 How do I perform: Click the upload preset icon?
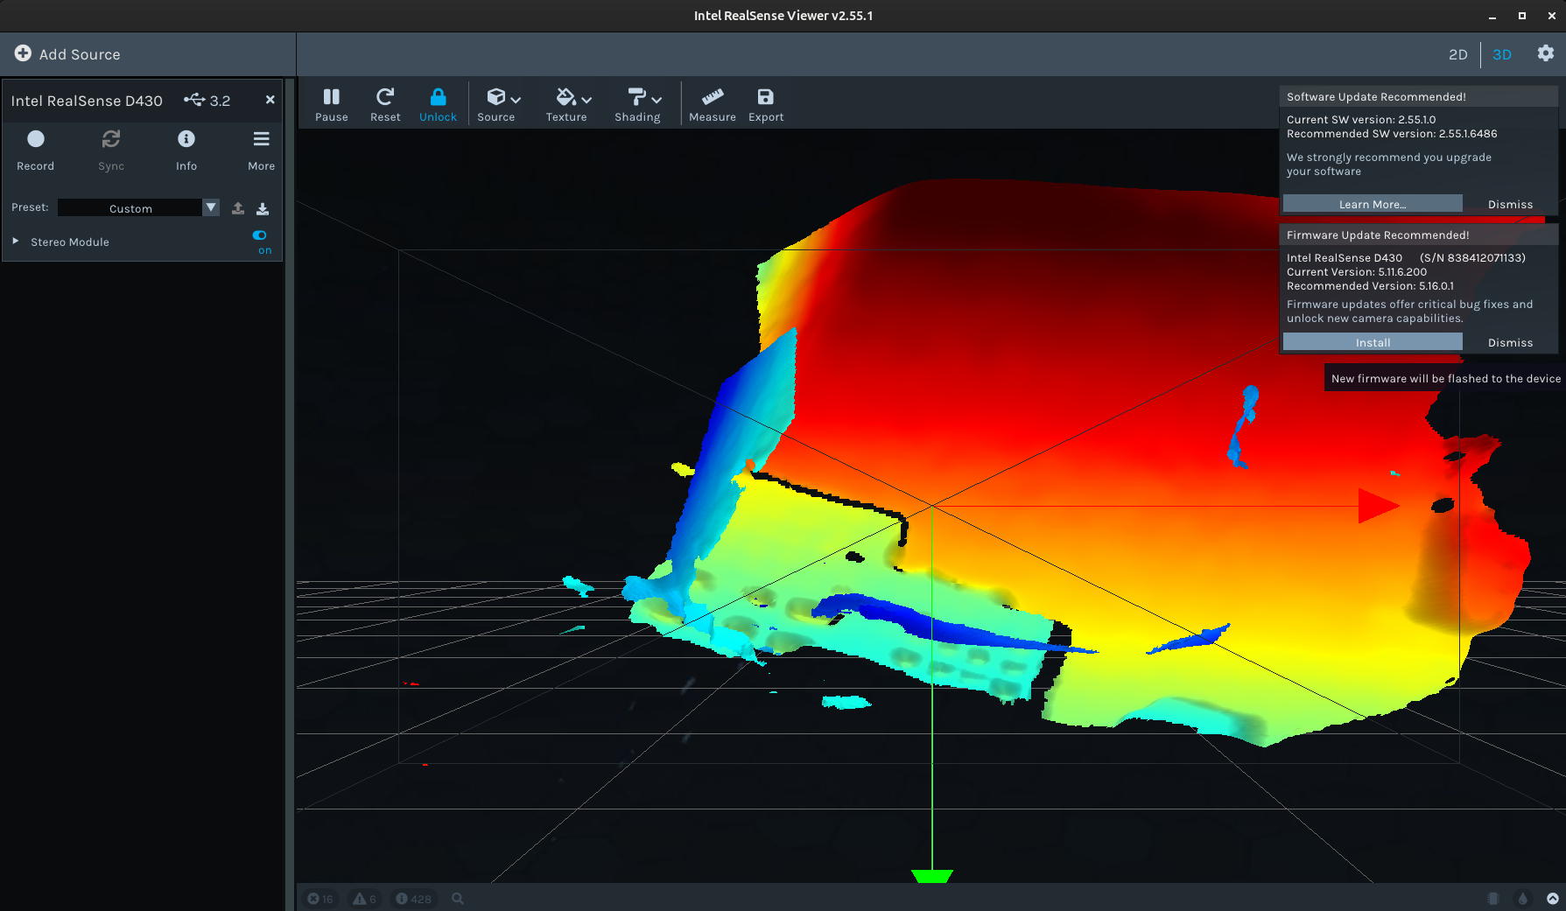(x=237, y=208)
